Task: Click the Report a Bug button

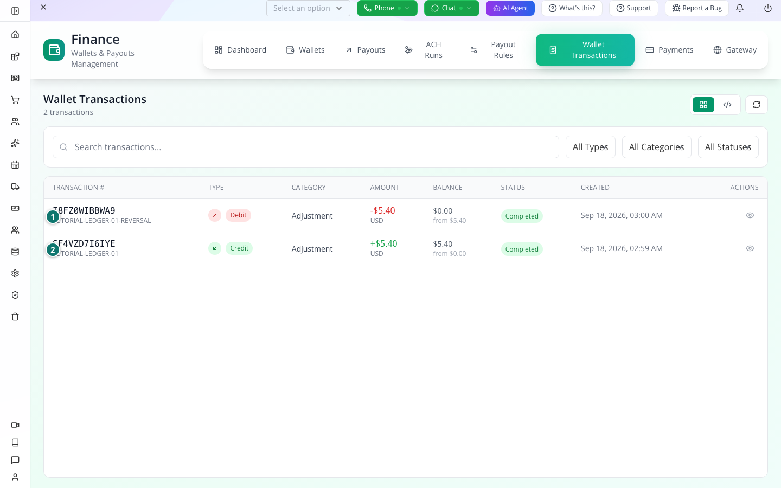Action: [x=697, y=8]
